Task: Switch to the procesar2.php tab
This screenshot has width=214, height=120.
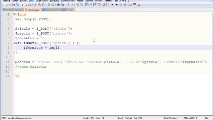Action: [x=33, y=10]
